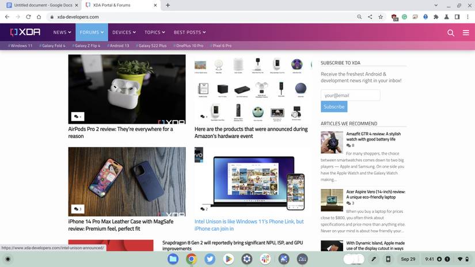This screenshot has height=267, width=475.
Task: Click the stylus pen icon in shelf
Action: [374, 259]
